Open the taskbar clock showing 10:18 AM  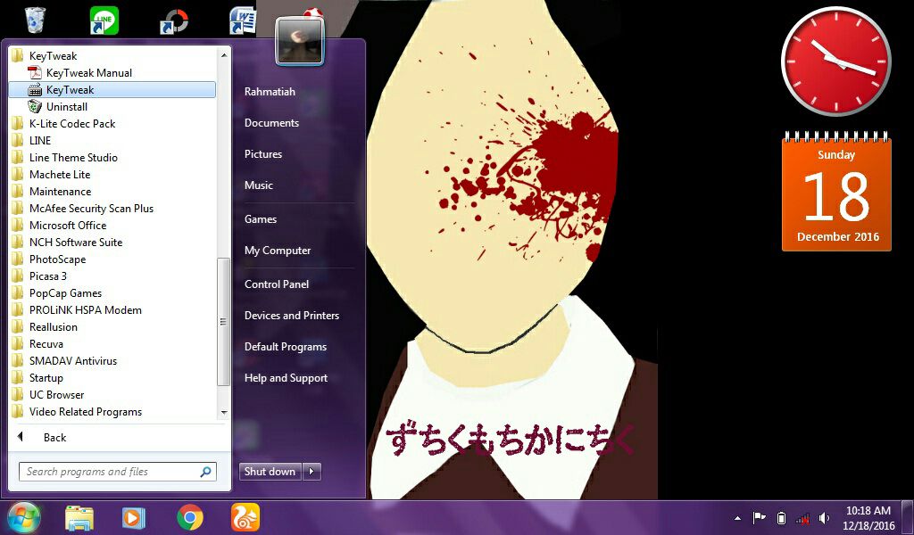[868, 517]
